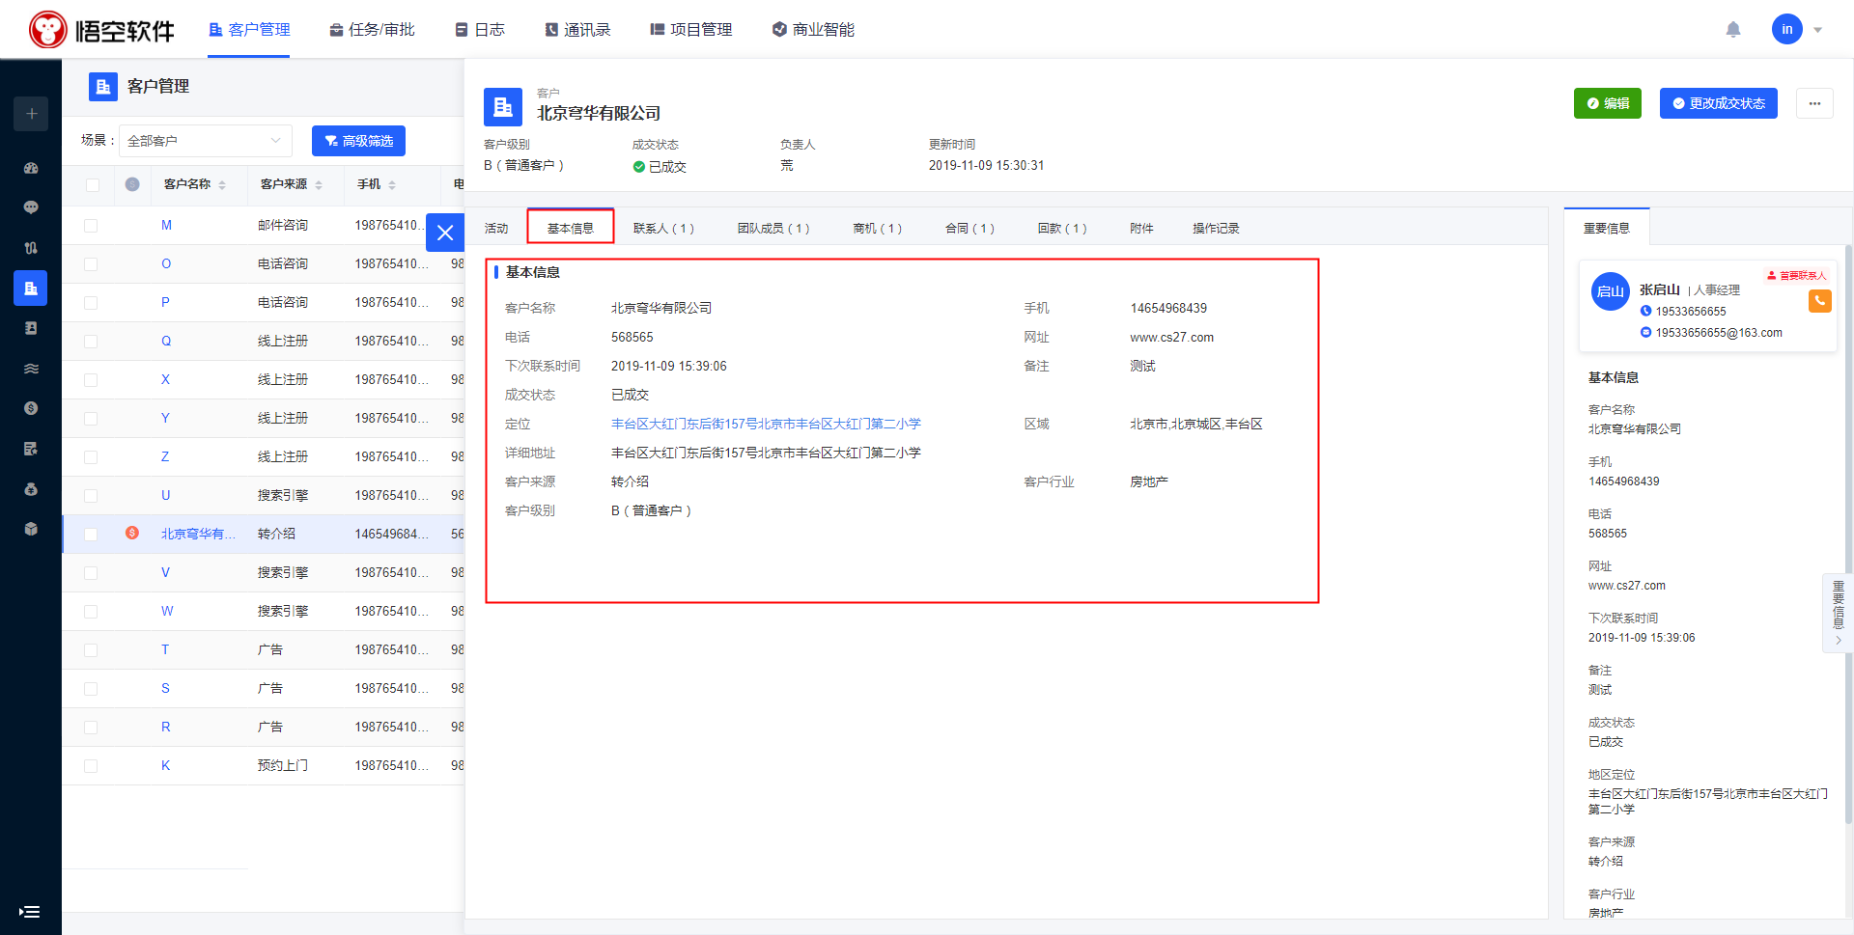Open the dashboard gauge icon in sidebar

coord(31,168)
